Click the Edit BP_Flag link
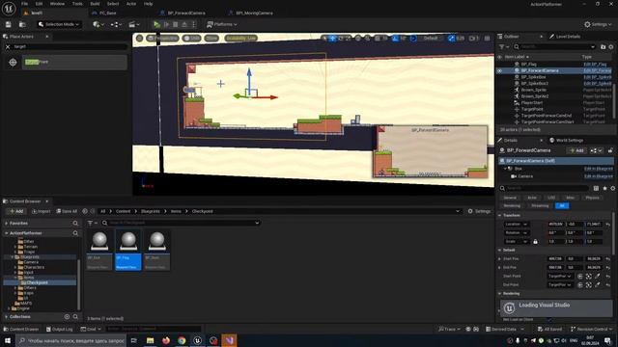 click(x=595, y=65)
